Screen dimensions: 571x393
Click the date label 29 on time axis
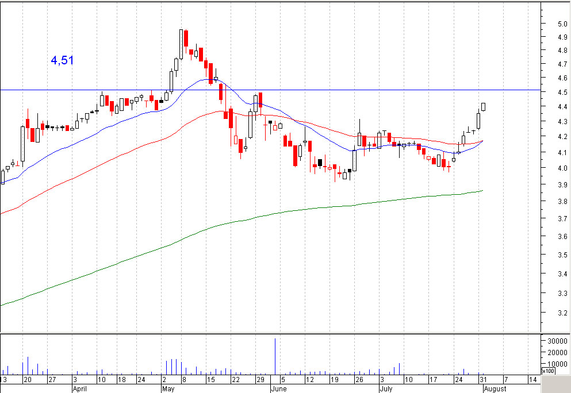point(260,380)
